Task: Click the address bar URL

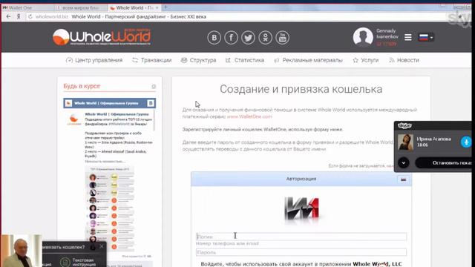Action: [52, 16]
